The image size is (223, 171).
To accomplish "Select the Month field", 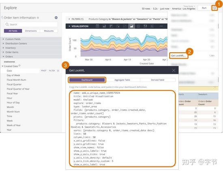I will (x=10, y=107).
